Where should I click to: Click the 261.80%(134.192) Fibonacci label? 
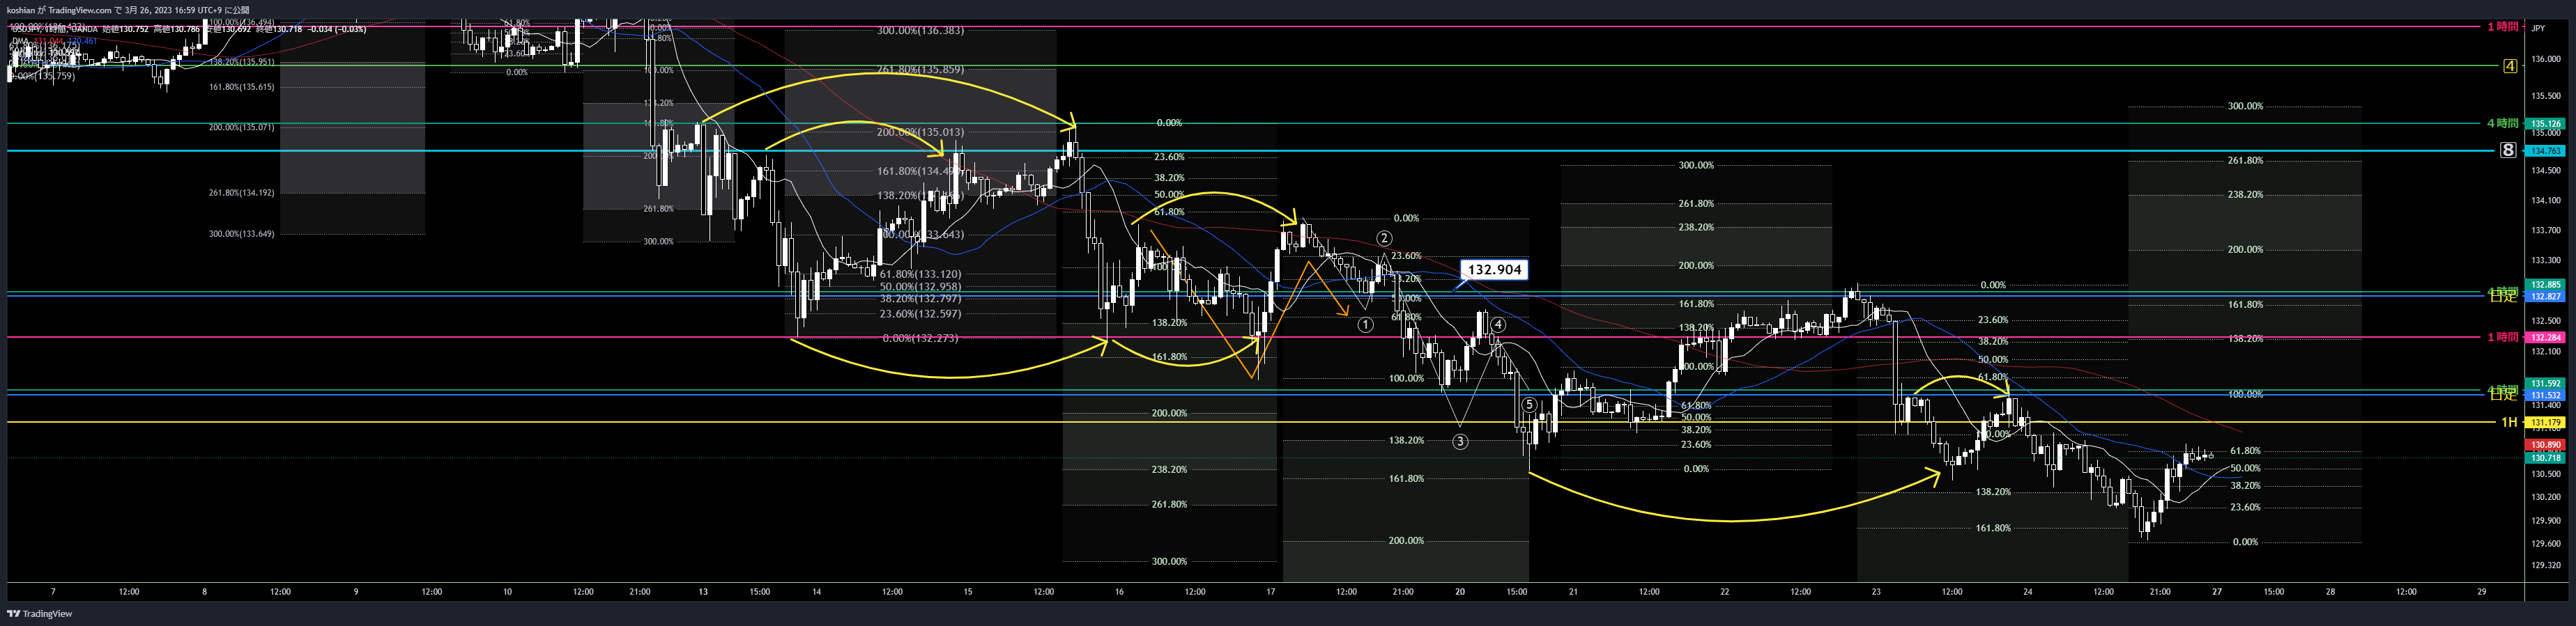[241, 193]
